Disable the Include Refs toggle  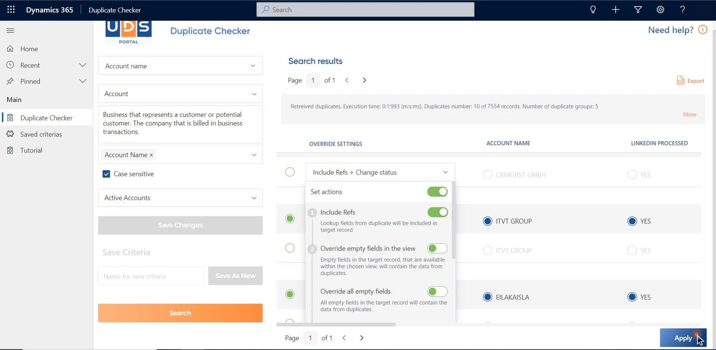437,212
